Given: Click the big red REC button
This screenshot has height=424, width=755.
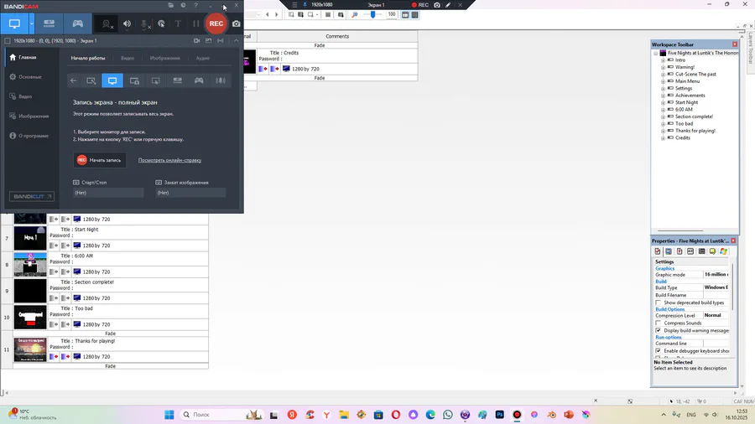Looking at the screenshot, I should tap(216, 23).
